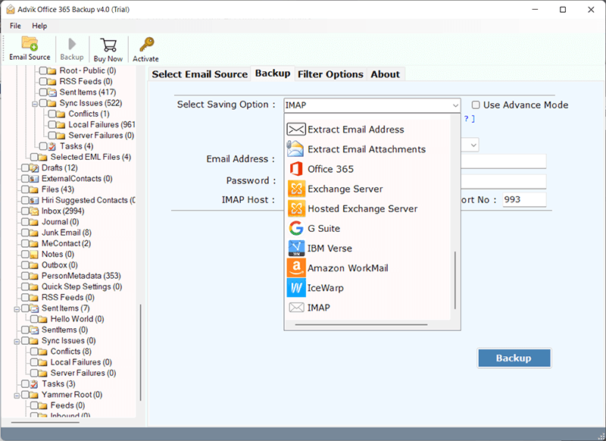This screenshot has height=441, width=606.
Task: Switch to the About tab
Action: [x=386, y=74]
